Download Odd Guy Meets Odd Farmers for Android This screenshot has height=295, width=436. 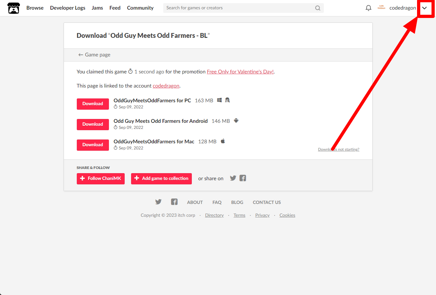(93, 124)
